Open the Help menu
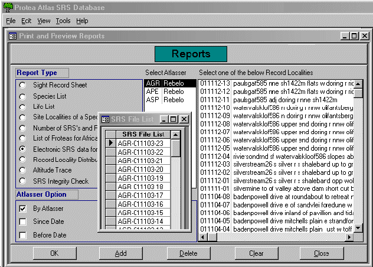373x267 pixels. tap(82, 21)
